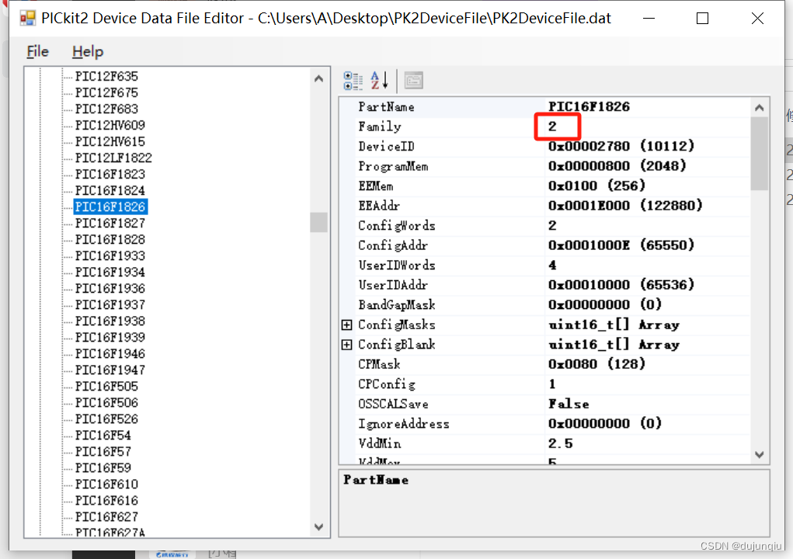This screenshot has height=559, width=793.
Task: Select PIC16F526 in device tree
Action: 106,419
